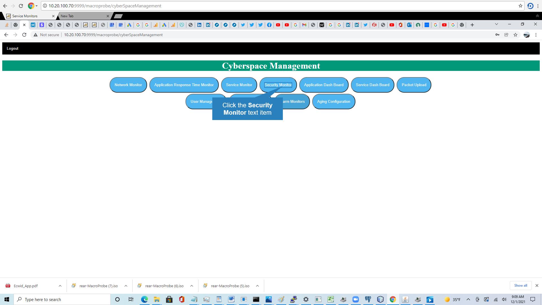Expand options for Ecwid_App.pdf download
The height and width of the screenshot is (305, 542).
(x=60, y=286)
